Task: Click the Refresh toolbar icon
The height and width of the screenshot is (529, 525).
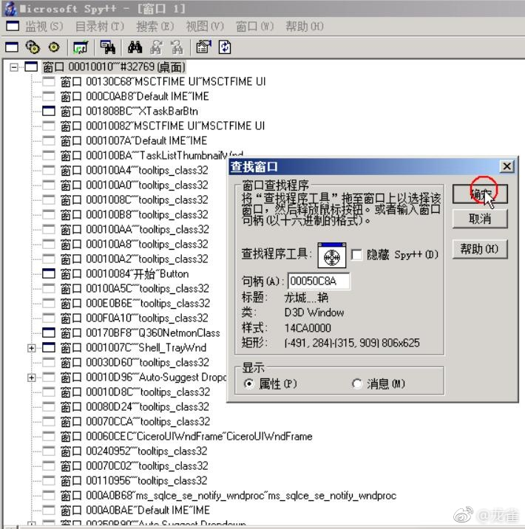Action: pyautogui.click(x=225, y=47)
